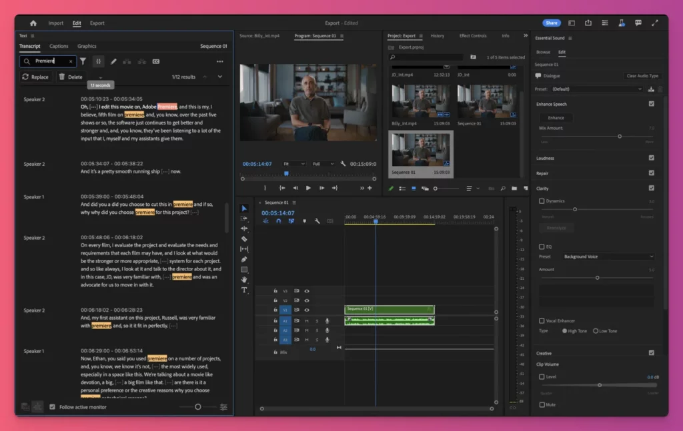Select the Selection arrow tool
Image resolution: width=683 pixels, height=431 pixels.
tap(244, 209)
